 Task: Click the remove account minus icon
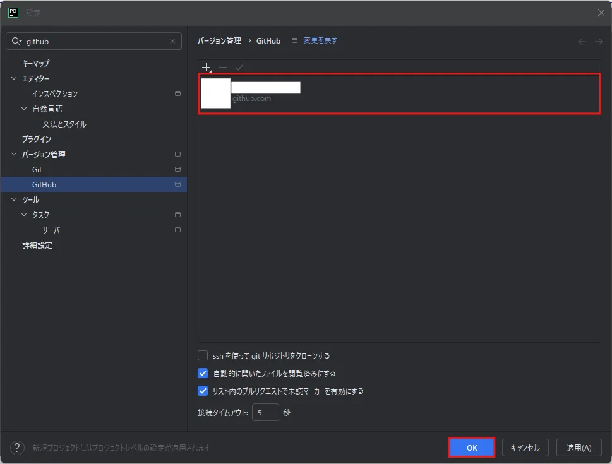click(222, 68)
